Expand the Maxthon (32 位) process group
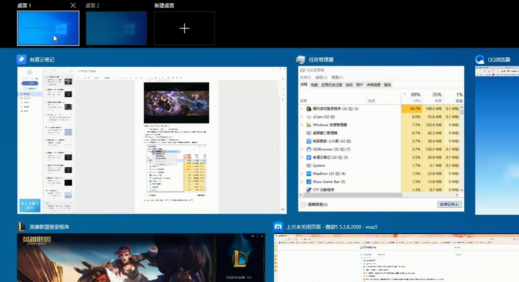 coord(302,174)
